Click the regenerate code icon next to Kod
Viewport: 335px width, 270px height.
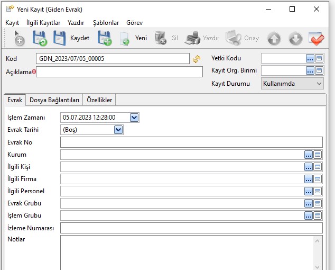[197, 59]
